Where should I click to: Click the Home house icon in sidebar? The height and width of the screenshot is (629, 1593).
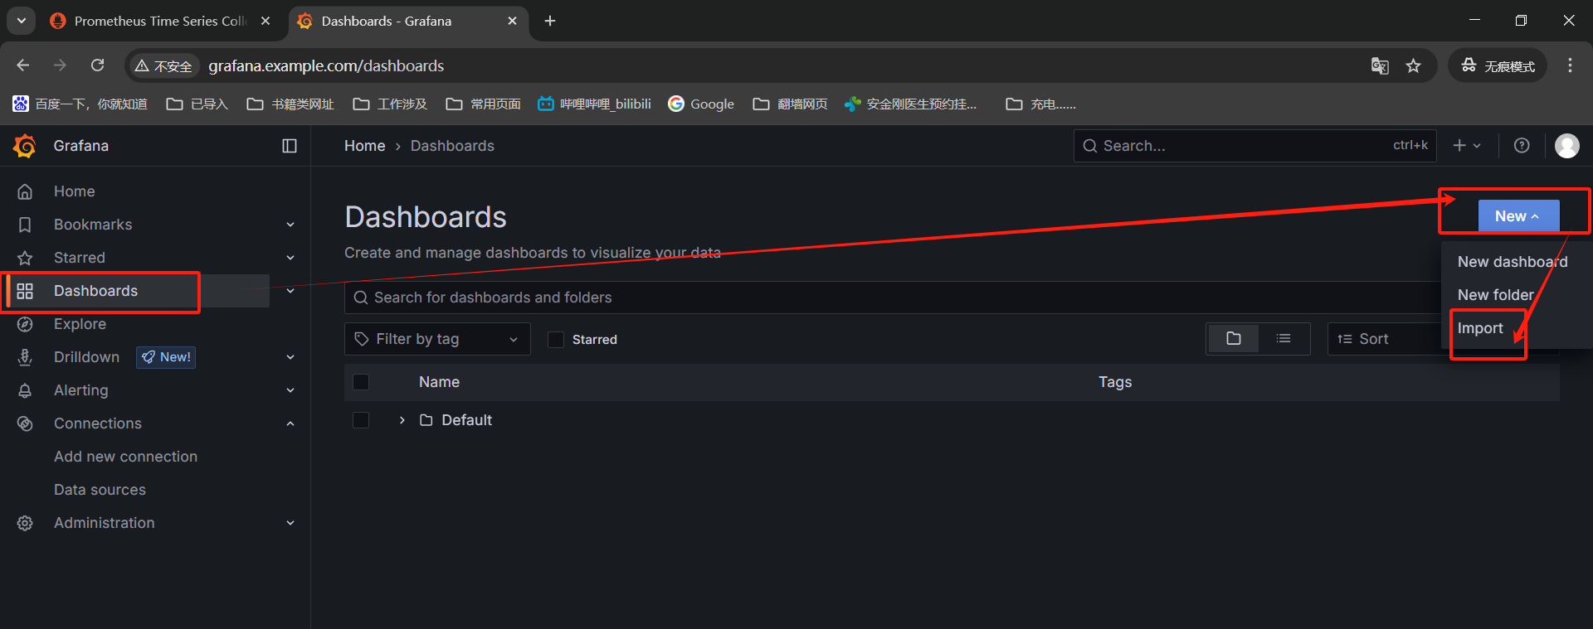(25, 191)
